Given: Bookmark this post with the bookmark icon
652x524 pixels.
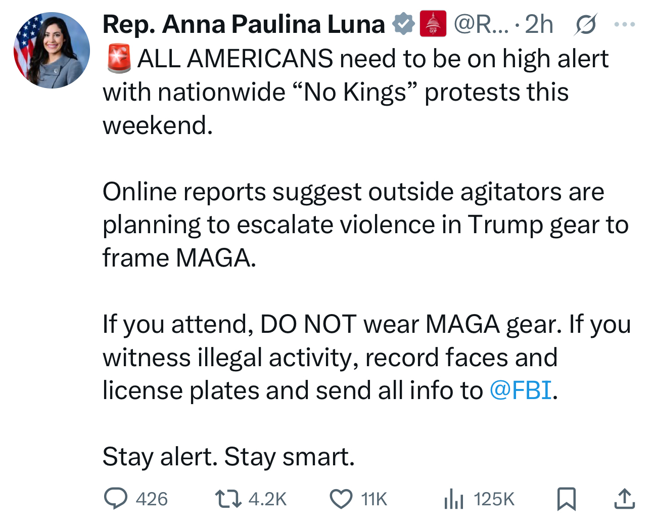Looking at the screenshot, I should (x=566, y=499).
